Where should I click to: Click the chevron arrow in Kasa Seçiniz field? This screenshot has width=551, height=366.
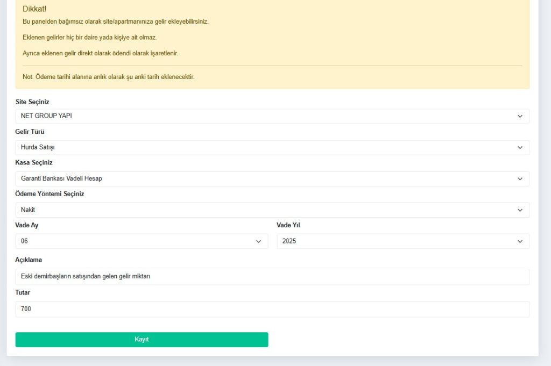coord(520,178)
